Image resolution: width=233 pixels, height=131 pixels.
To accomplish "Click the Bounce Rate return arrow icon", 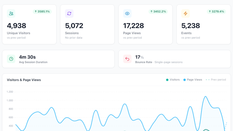I will 127,59.
